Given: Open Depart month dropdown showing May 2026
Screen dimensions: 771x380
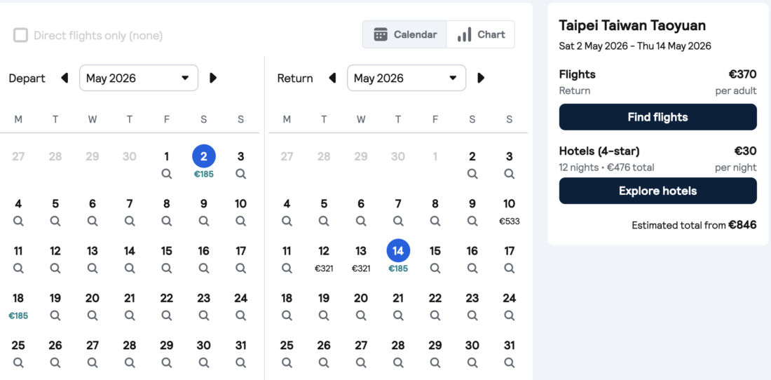Looking at the screenshot, I should coord(139,78).
